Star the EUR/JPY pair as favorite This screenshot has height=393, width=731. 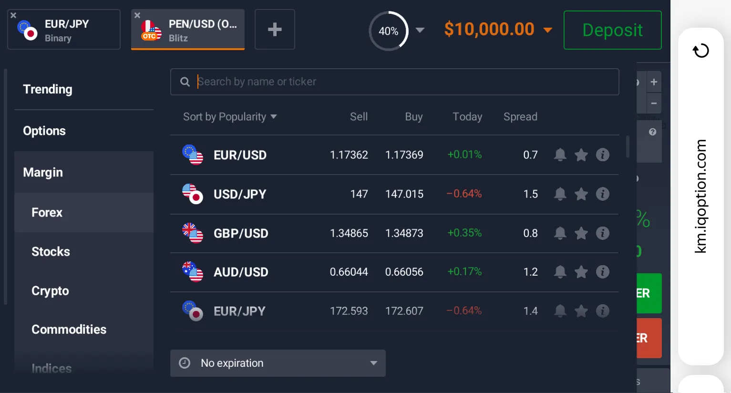pyautogui.click(x=581, y=311)
